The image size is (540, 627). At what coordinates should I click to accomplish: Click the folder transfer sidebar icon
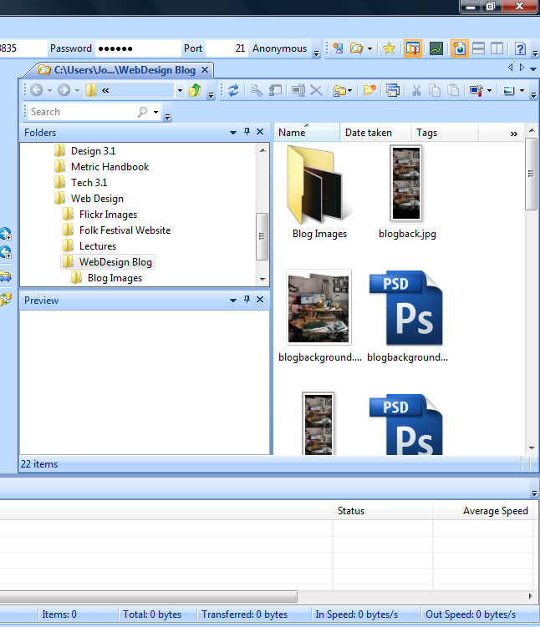[x=6, y=276]
